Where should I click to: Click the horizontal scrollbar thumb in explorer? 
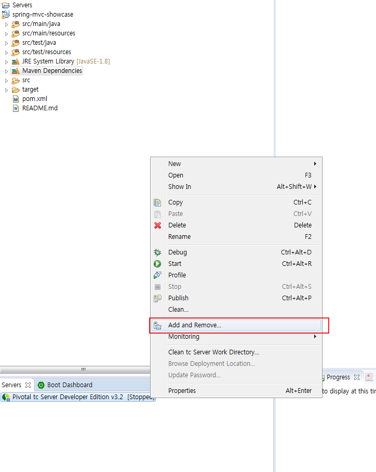tap(75, 369)
